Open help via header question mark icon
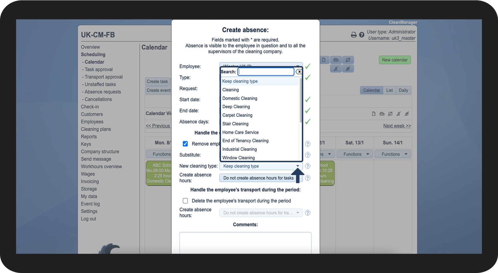Image resolution: width=498 pixels, height=273 pixels. pyautogui.click(x=362, y=35)
